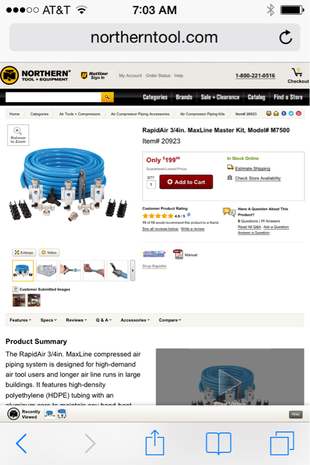Tap the Safari share sheet icon

click(x=154, y=443)
